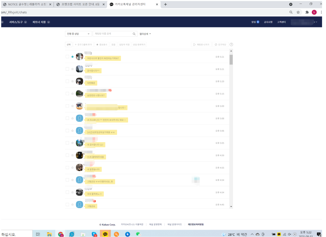Open the 네 알겠습니다 4:55 chat message
This screenshot has width=326, height=237.
pos(93,169)
